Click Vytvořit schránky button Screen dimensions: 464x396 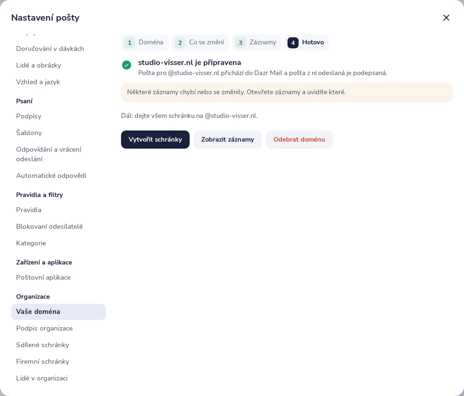155,140
